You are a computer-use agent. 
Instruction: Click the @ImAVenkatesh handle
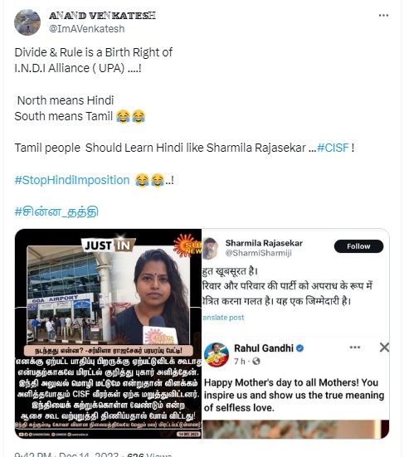tap(86, 29)
